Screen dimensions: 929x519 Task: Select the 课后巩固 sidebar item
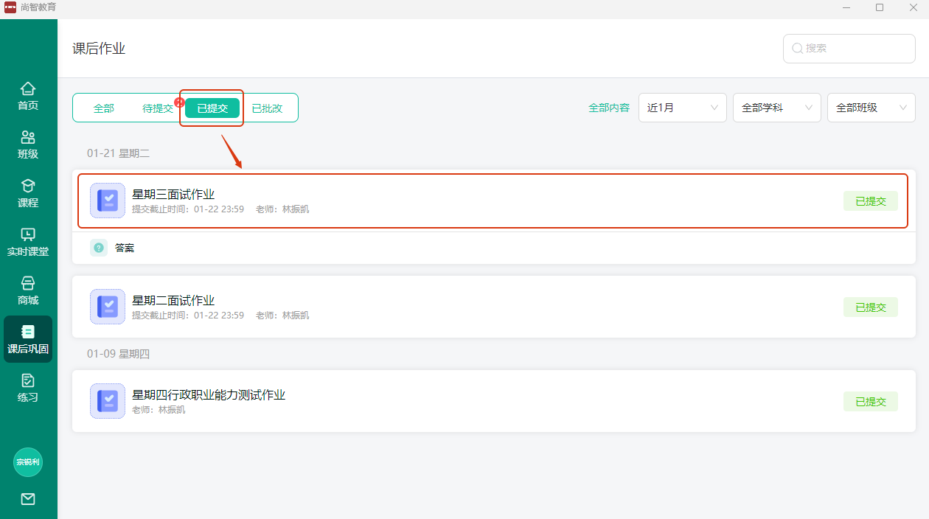[x=28, y=340]
